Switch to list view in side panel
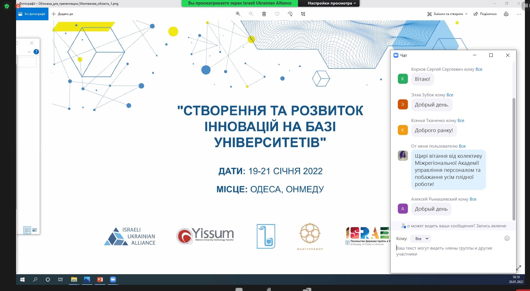The width and height of the screenshot is (530, 291). tap(27, 230)
